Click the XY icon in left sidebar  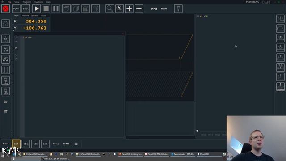5,39
